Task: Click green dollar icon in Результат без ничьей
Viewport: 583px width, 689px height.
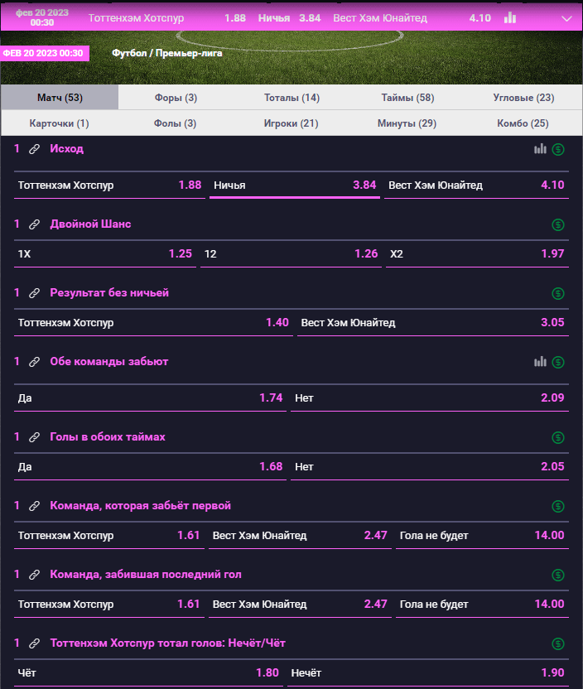Action: click(x=558, y=293)
